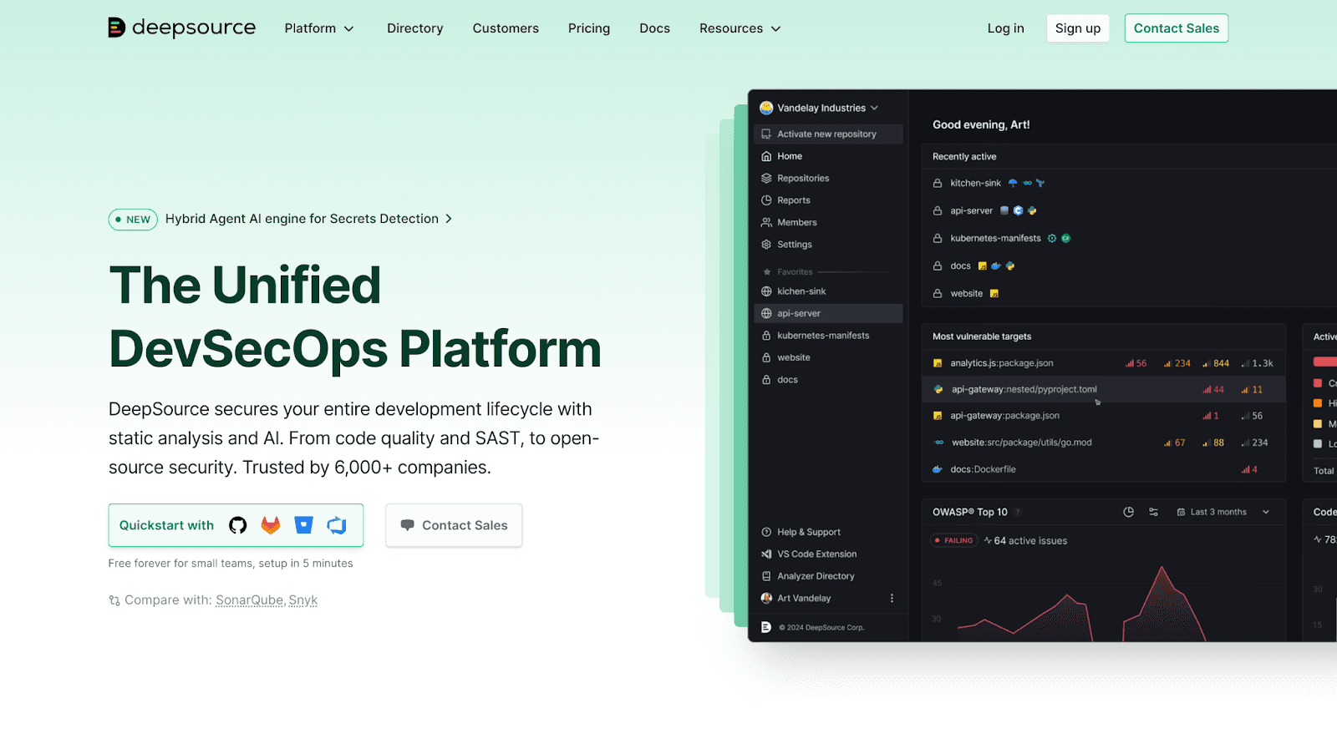Click the pie chart icon in the OWASP panel

tap(1129, 512)
